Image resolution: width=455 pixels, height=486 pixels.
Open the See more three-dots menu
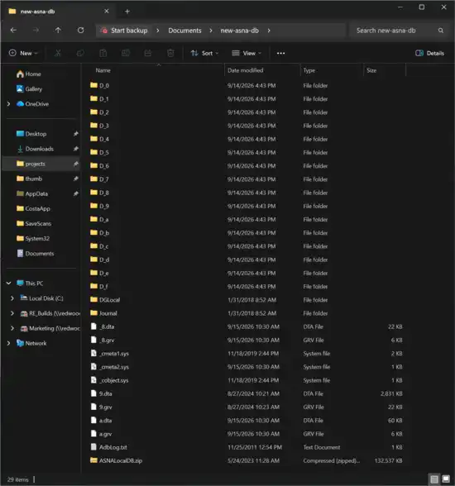coord(280,53)
